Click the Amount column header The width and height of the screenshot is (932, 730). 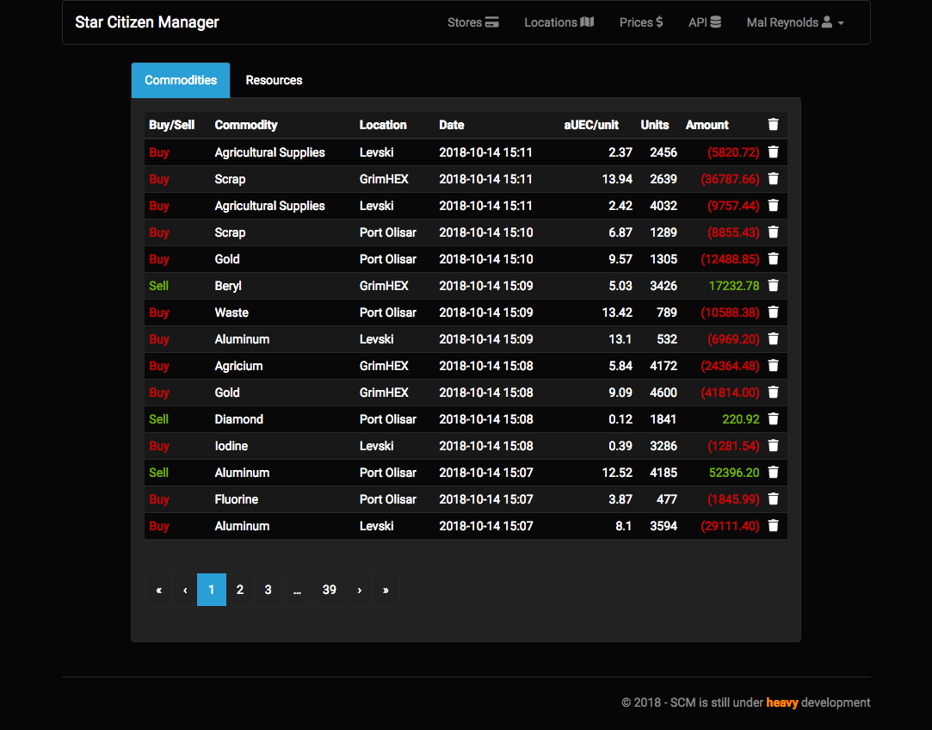pyautogui.click(x=707, y=125)
